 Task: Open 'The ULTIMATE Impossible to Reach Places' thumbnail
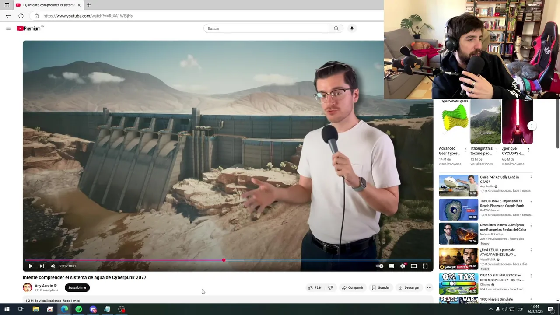click(x=458, y=210)
